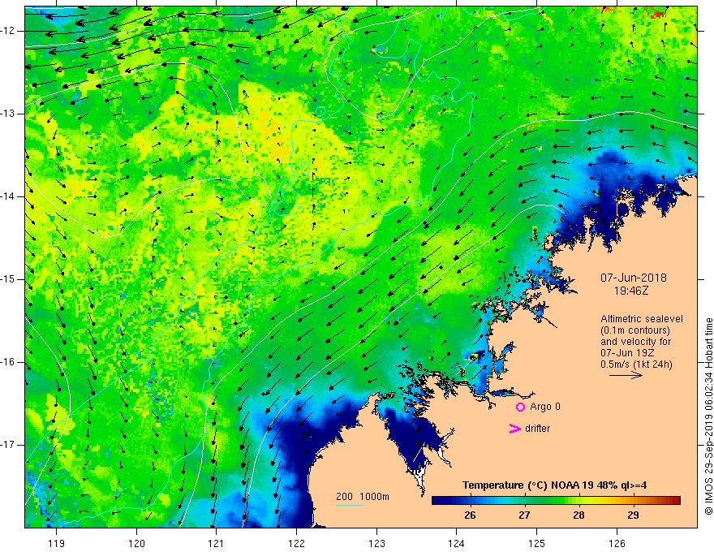This screenshot has width=714, height=552.
Task: Click longitude label 124 on bottom axis
Action: pos(456,543)
